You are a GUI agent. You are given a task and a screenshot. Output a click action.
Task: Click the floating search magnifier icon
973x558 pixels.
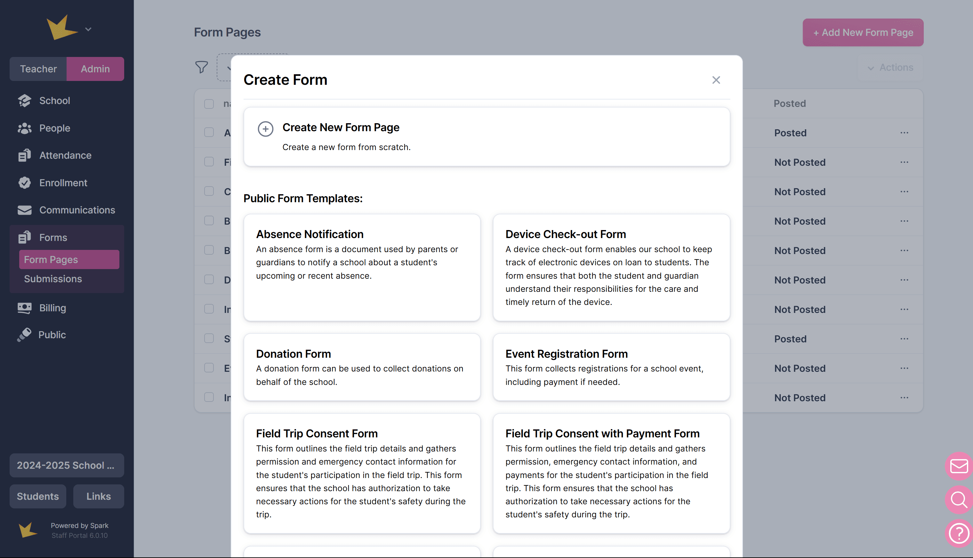(959, 499)
